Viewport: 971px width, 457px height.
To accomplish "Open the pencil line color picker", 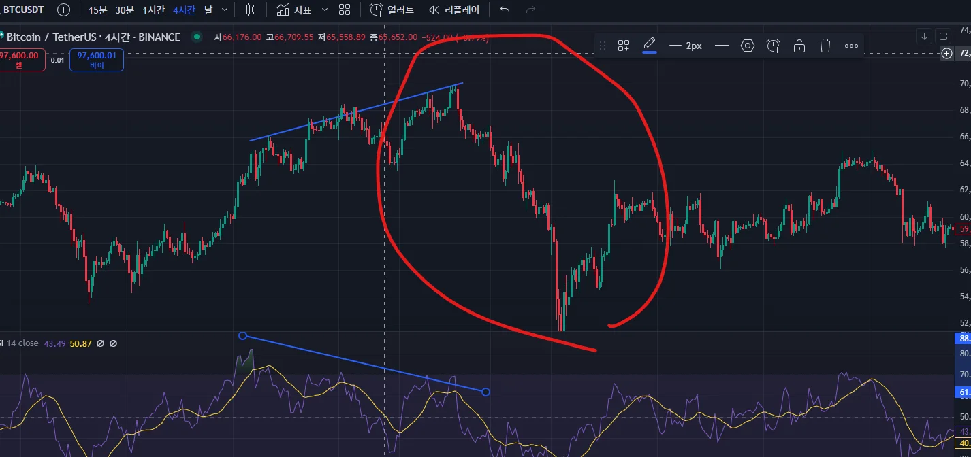I will 650,46.
